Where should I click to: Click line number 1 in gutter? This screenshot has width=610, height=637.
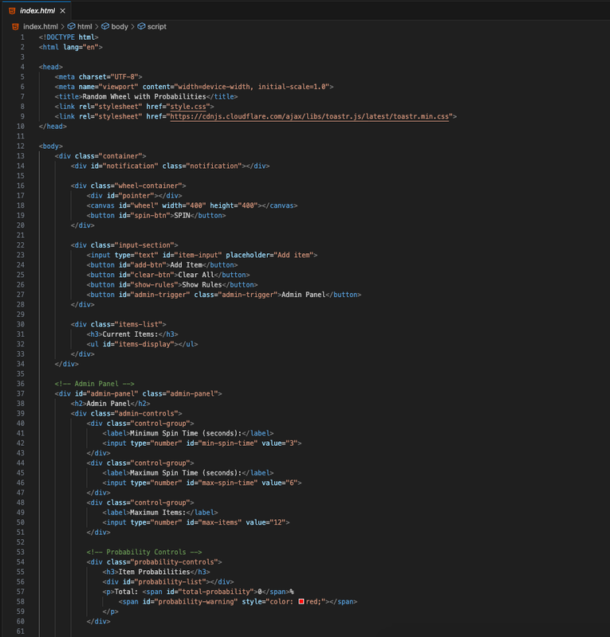[22, 37]
